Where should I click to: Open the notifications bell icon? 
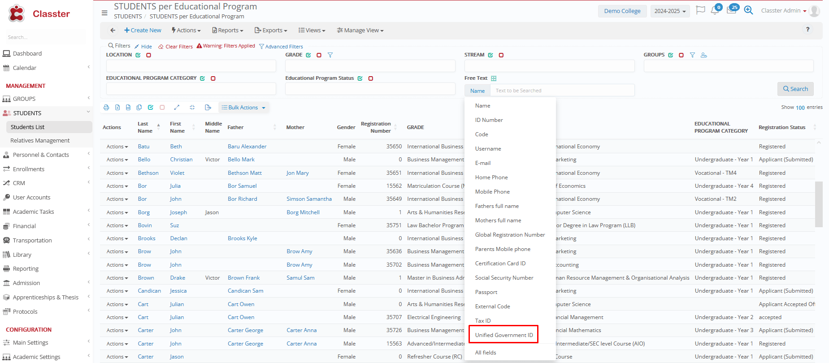(715, 11)
